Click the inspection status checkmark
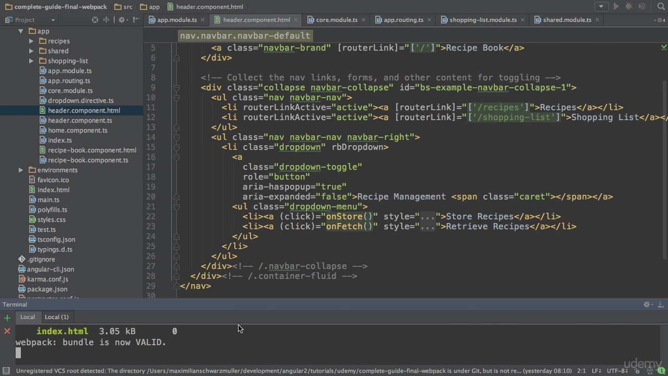668x376 pixels. point(664,47)
